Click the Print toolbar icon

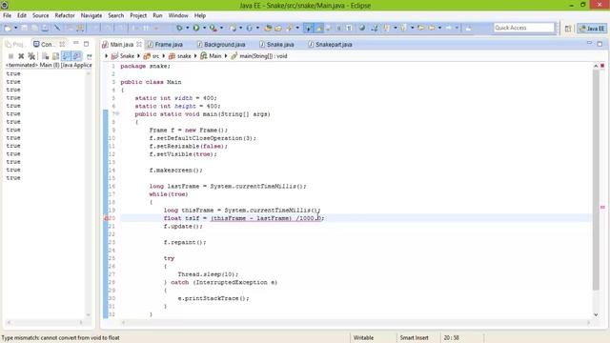point(45,28)
